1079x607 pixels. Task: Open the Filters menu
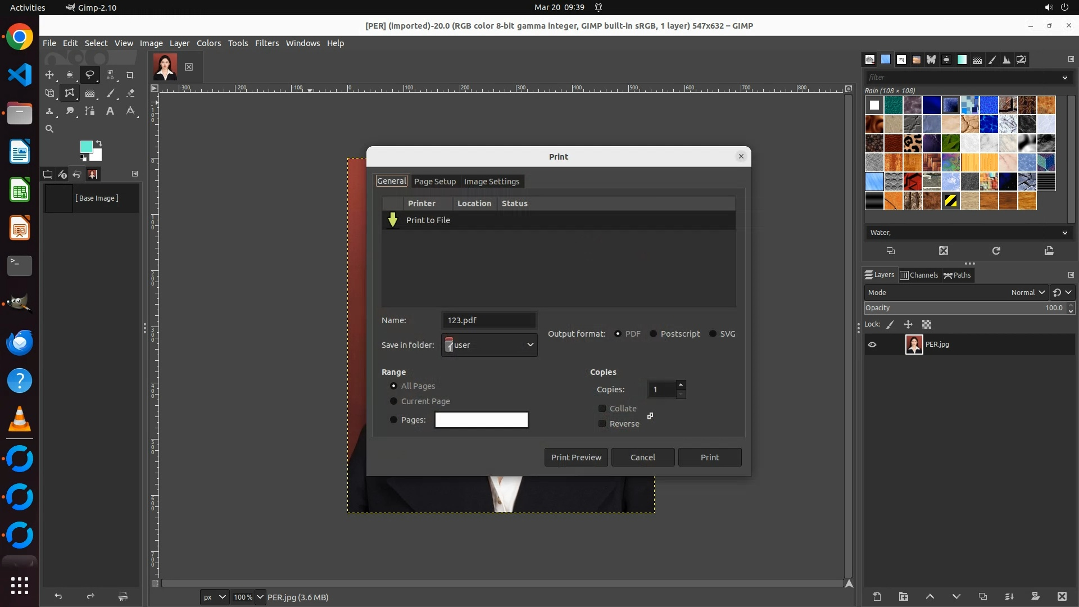[266, 43]
